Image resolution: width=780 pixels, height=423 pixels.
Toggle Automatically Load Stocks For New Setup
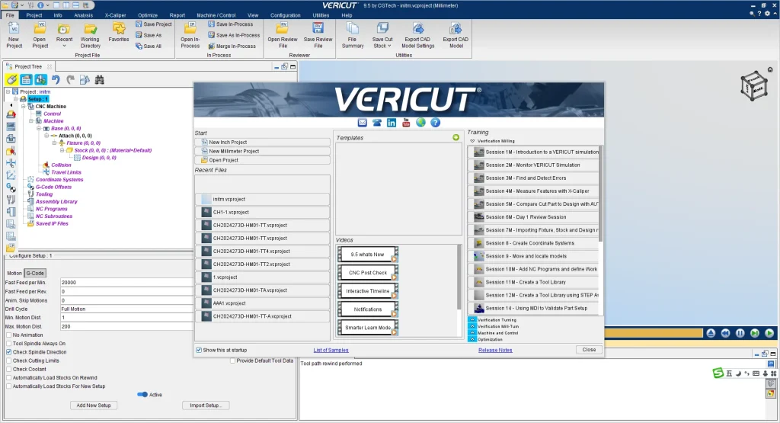click(x=9, y=386)
